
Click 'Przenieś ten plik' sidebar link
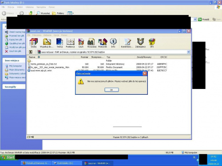coord(15,36)
